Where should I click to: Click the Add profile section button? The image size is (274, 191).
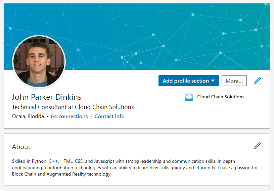tap(185, 81)
